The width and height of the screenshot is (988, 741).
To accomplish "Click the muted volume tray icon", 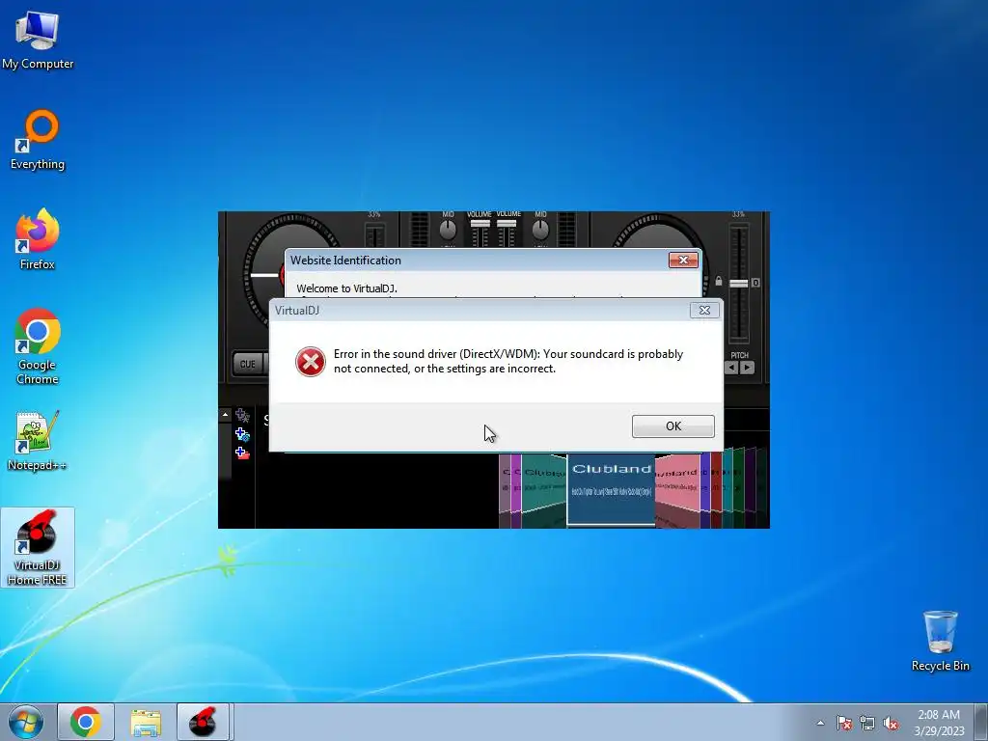I will click(891, 723).
